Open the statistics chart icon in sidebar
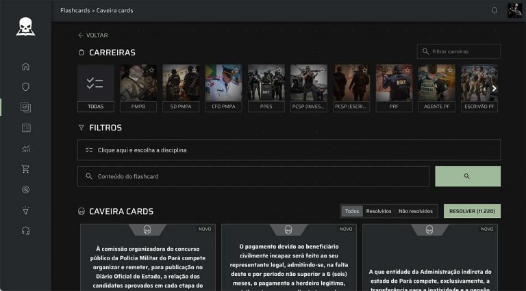Screen dimensions: 526x291 coord(26,148)
